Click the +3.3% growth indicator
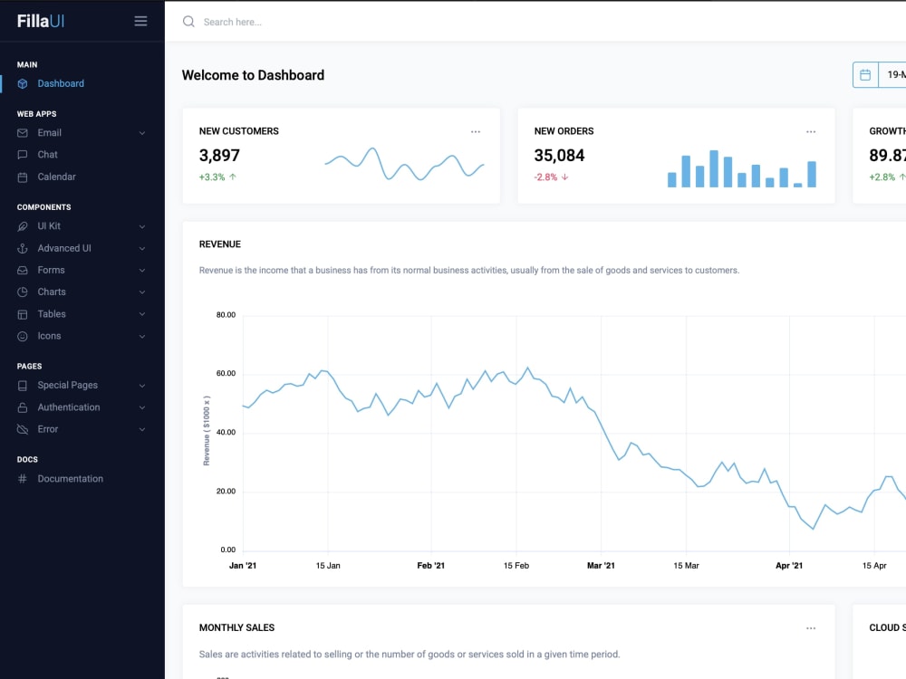 pos(217,177)
